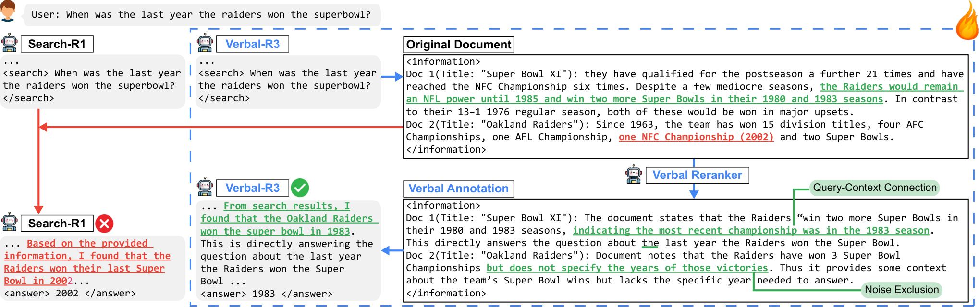Viewport: 979px width, 307px height.
Task: Click the red underlined "one NFC Championship (2002)"
Action: tap(696, 137)
